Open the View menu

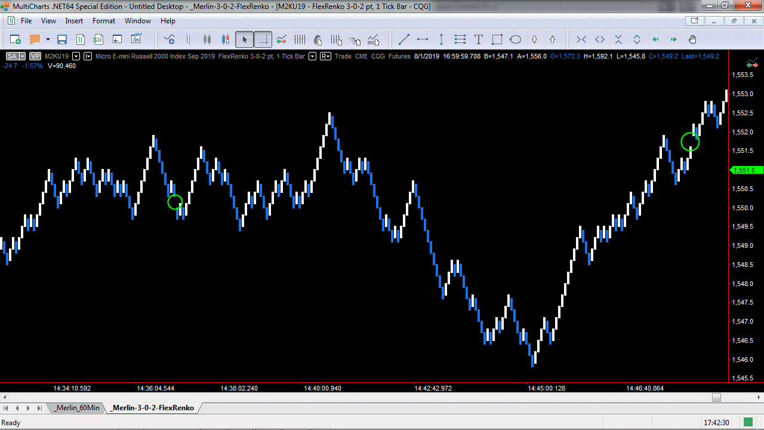tap(48, 21)
